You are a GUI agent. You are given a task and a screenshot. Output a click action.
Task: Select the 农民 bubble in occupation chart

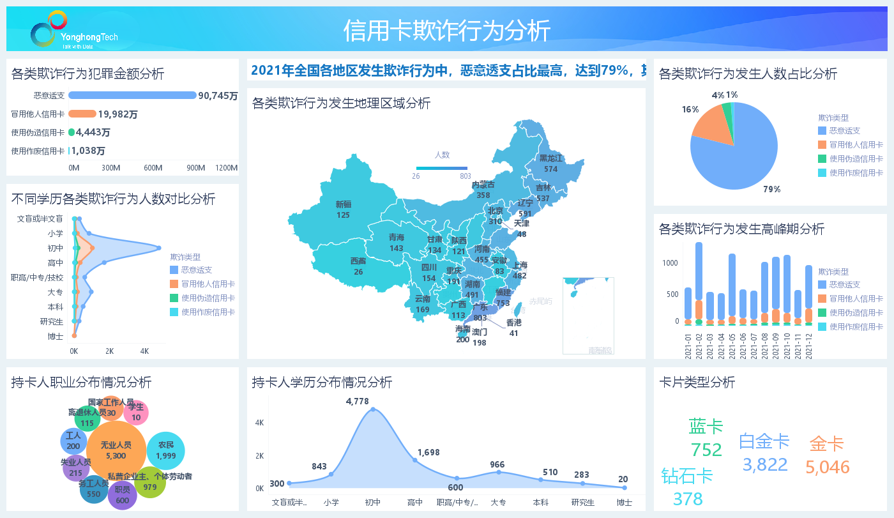click(x=165, y=450)
